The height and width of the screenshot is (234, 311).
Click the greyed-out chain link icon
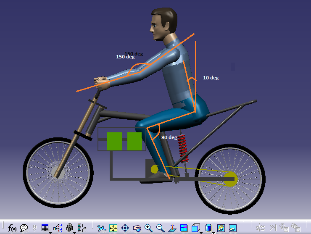click(x=34, y=228)
